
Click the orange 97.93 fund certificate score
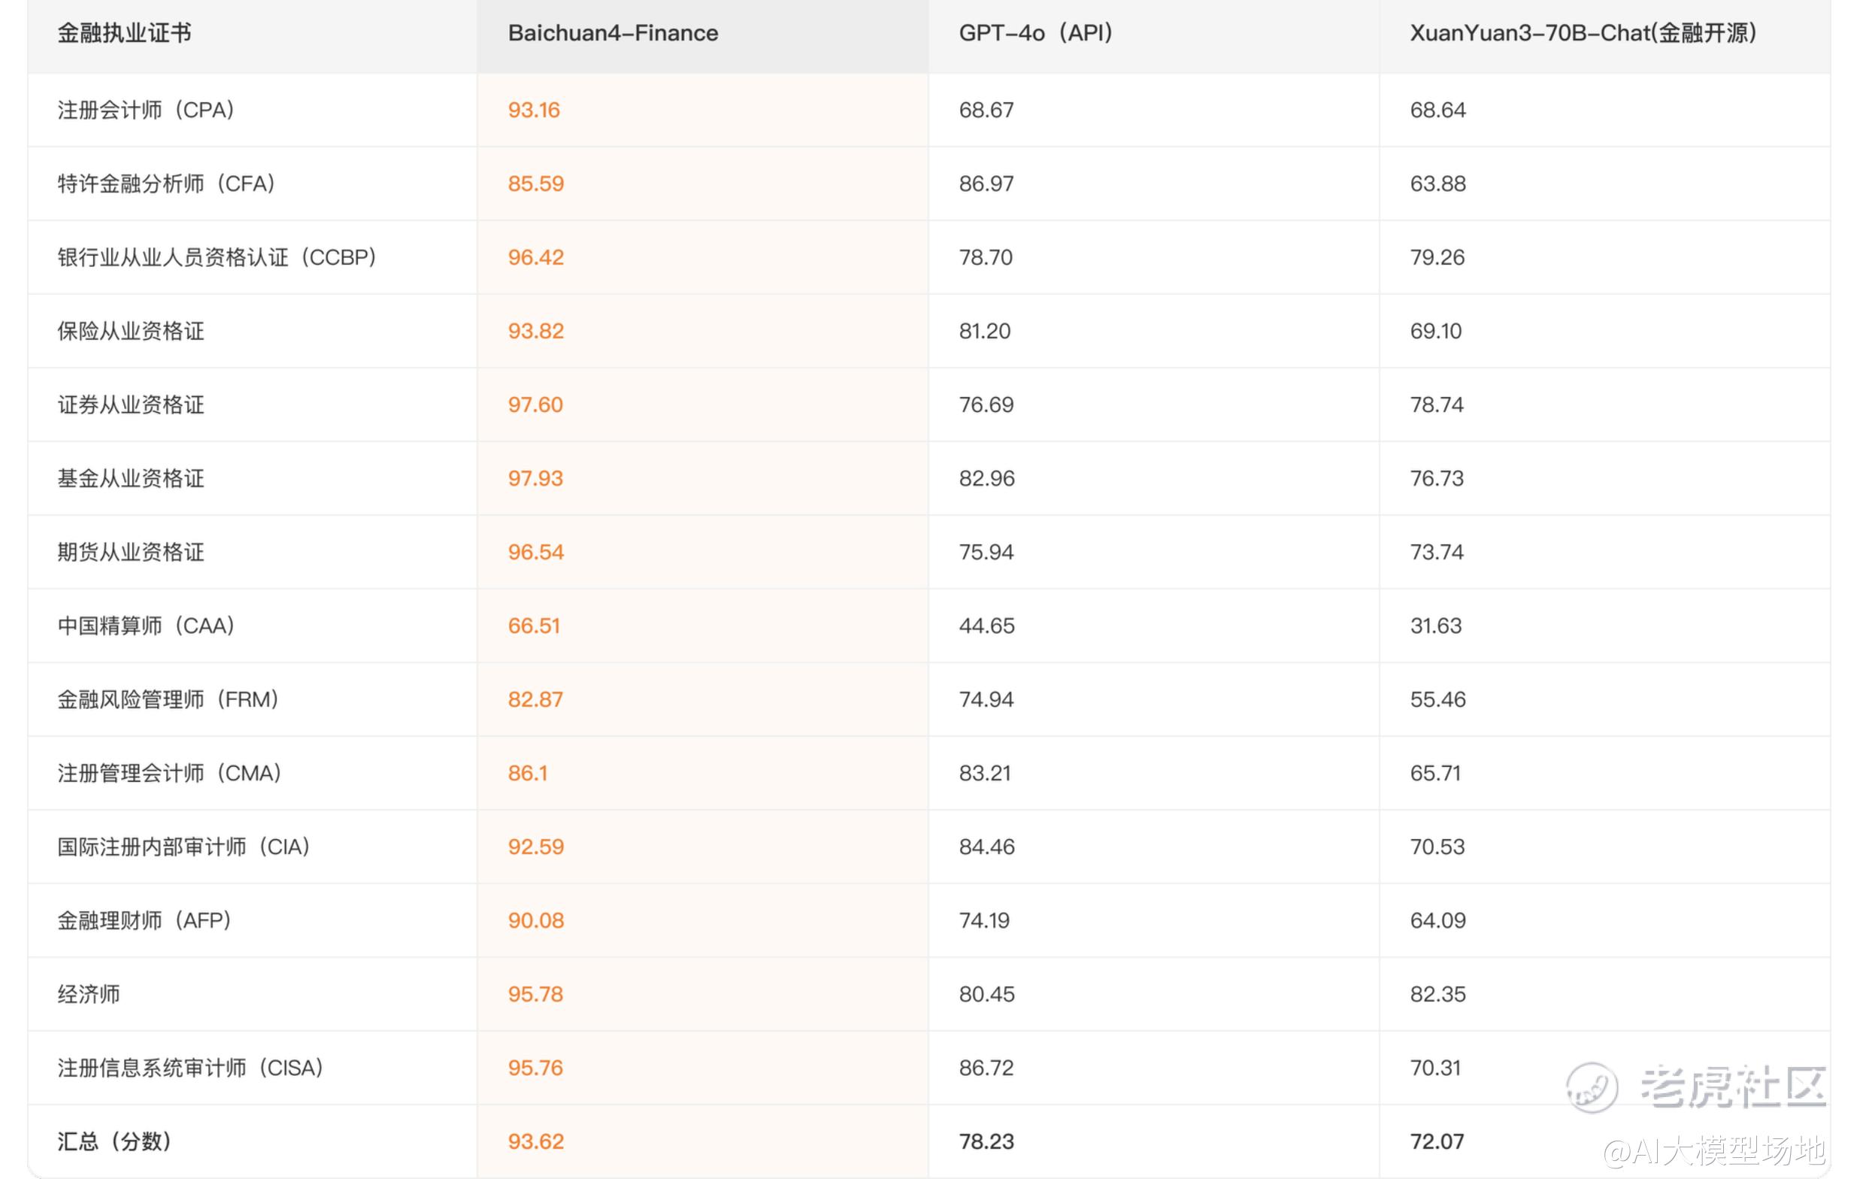click(535, 478)
